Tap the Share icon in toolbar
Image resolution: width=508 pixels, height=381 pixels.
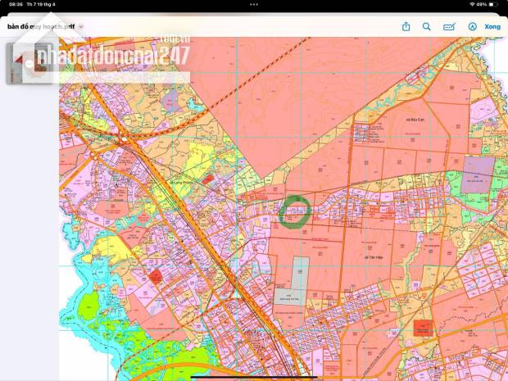[406, 26]
